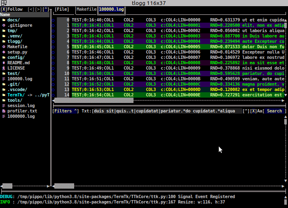Click the window layout icon in title bar
The image size is (288, 208).
4,3
